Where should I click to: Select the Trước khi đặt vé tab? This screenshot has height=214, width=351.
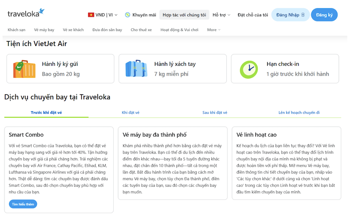tap(46, 113)
